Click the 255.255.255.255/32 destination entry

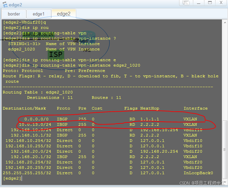(27, 173)
